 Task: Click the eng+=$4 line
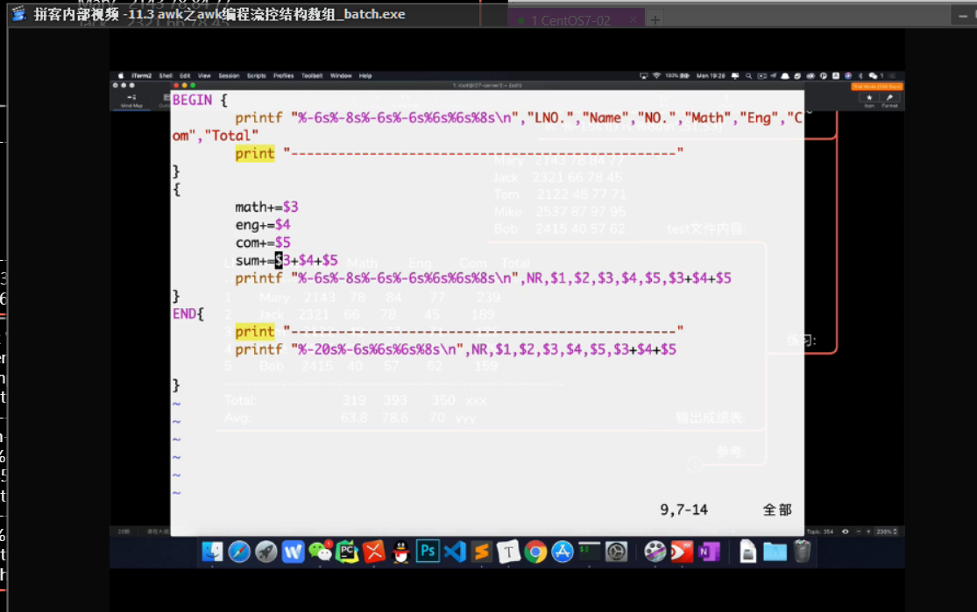click(262, 225)
